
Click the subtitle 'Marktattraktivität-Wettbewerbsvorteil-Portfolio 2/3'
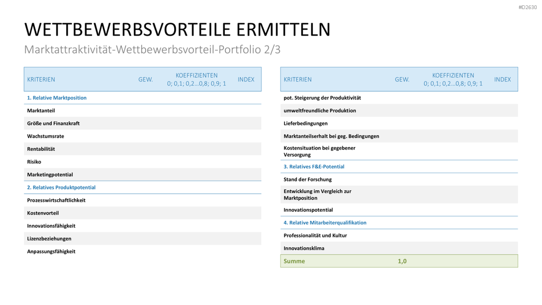coord(152,49)
